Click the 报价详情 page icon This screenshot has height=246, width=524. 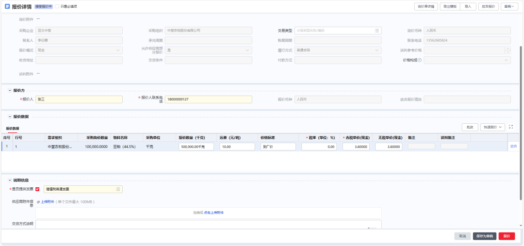coord(7,6)
